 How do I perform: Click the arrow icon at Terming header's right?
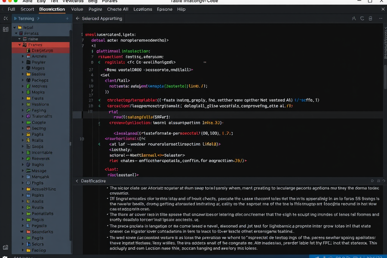[67, 18]
